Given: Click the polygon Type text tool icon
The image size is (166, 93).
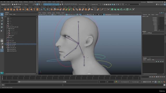Looking at the screenshot, I should [34, 10].
